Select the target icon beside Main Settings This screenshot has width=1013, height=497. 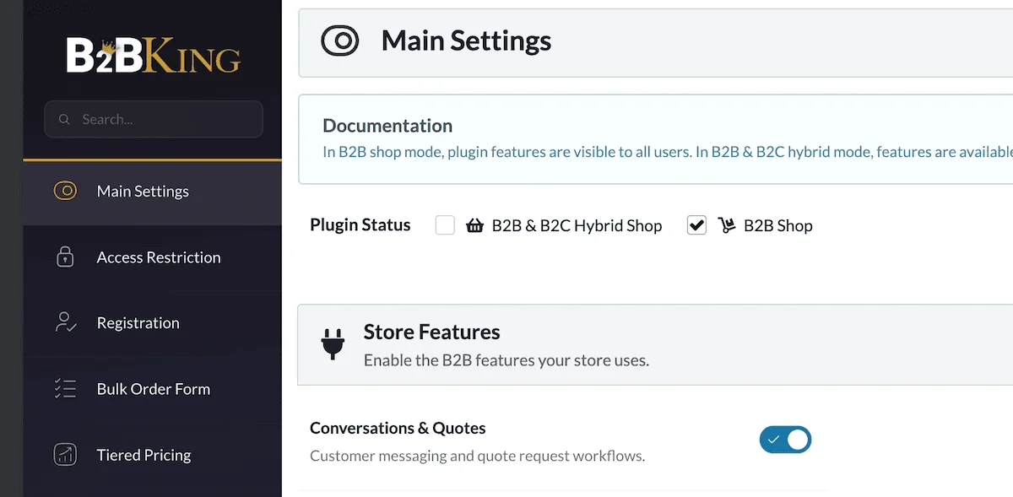click(66, 191)
